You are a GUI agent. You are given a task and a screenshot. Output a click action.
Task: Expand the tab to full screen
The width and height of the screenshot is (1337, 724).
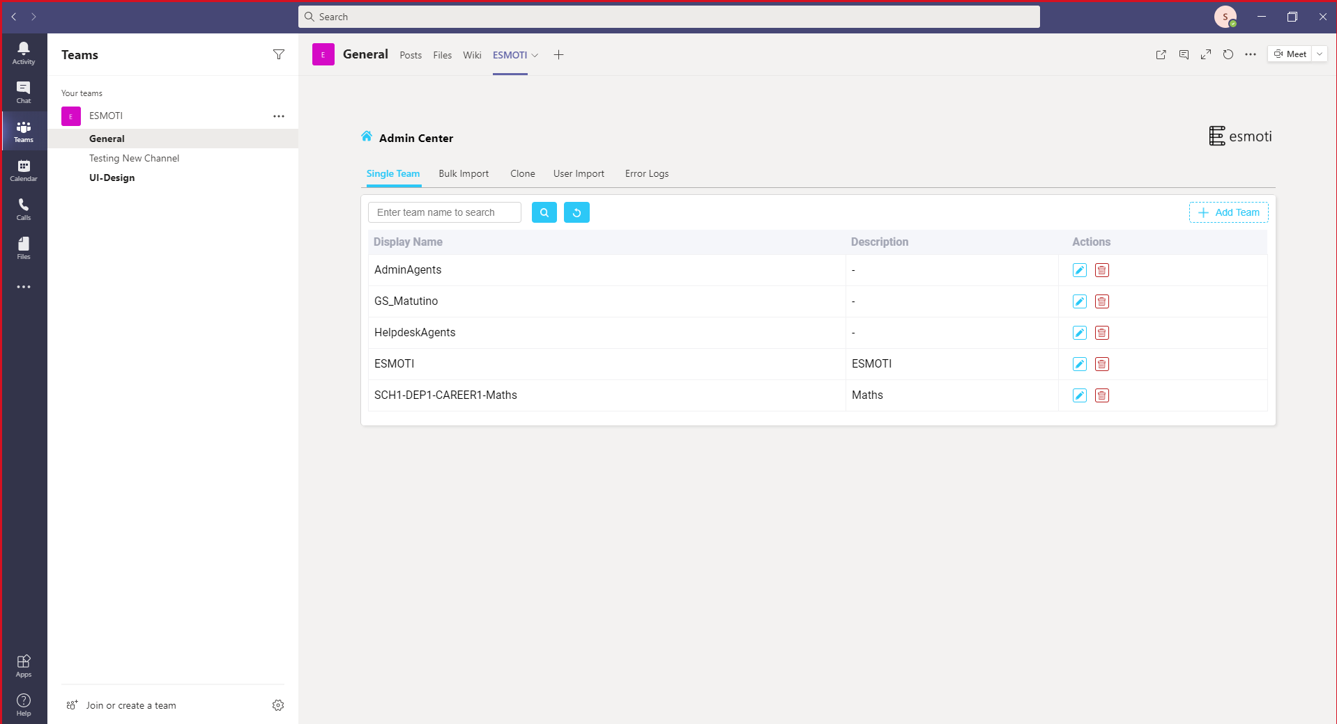click(x=1206, y=54)
